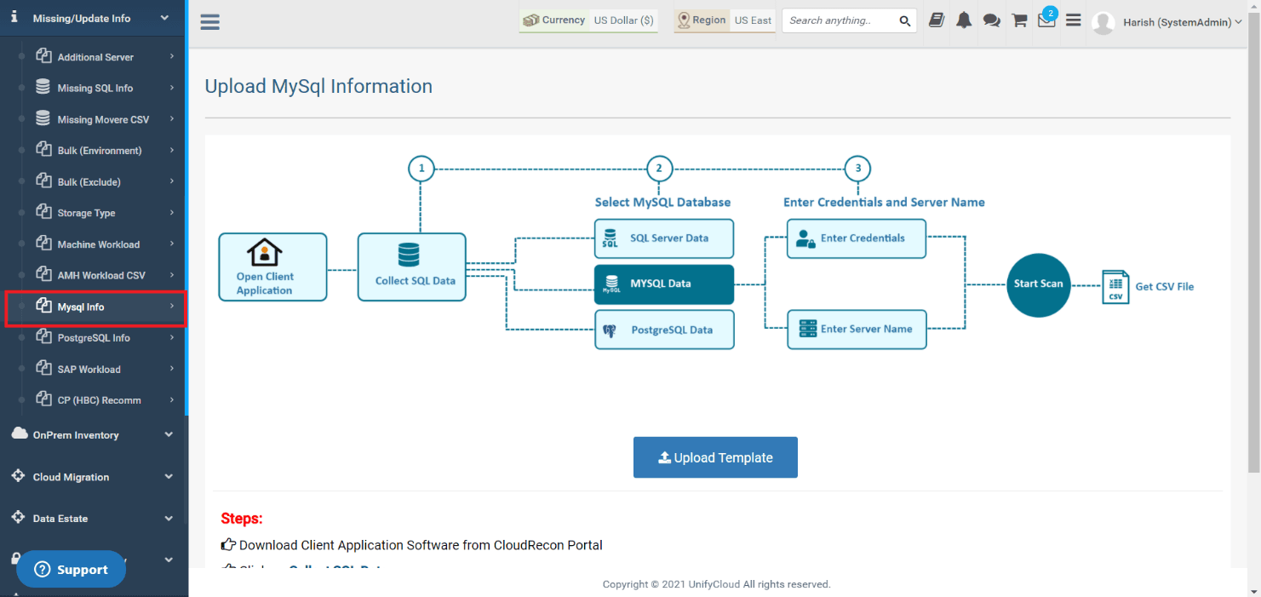Open the mail inbox icon with badge
Viewport: 1261px width, 597px height.
1047,19
